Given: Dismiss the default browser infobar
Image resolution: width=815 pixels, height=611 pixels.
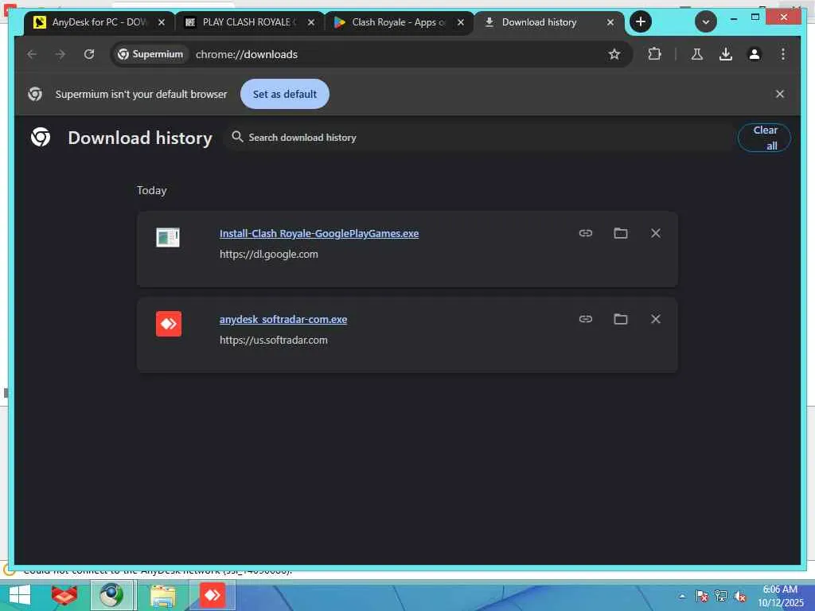Looking at the screenshot, I should [780, 94].
